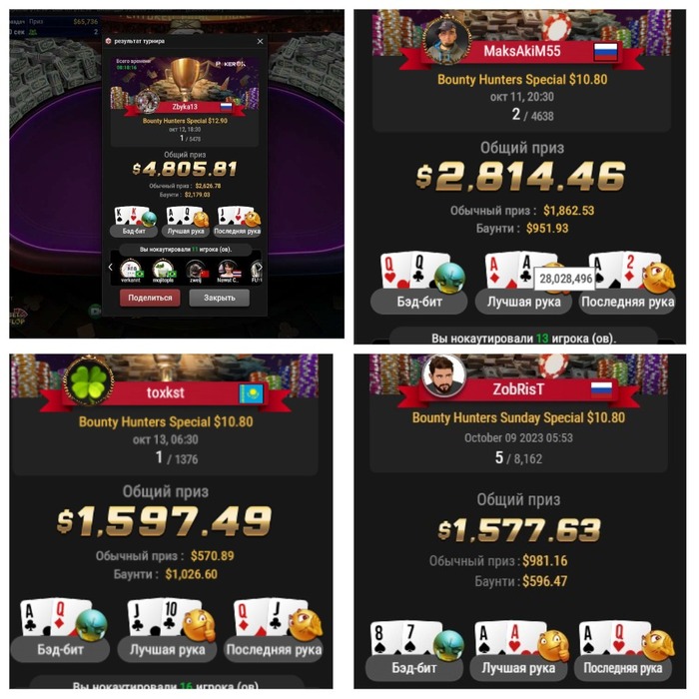Show previous knocked-out players with left arrow
This screenshot has width=699, height=699.
click(111, 268)
